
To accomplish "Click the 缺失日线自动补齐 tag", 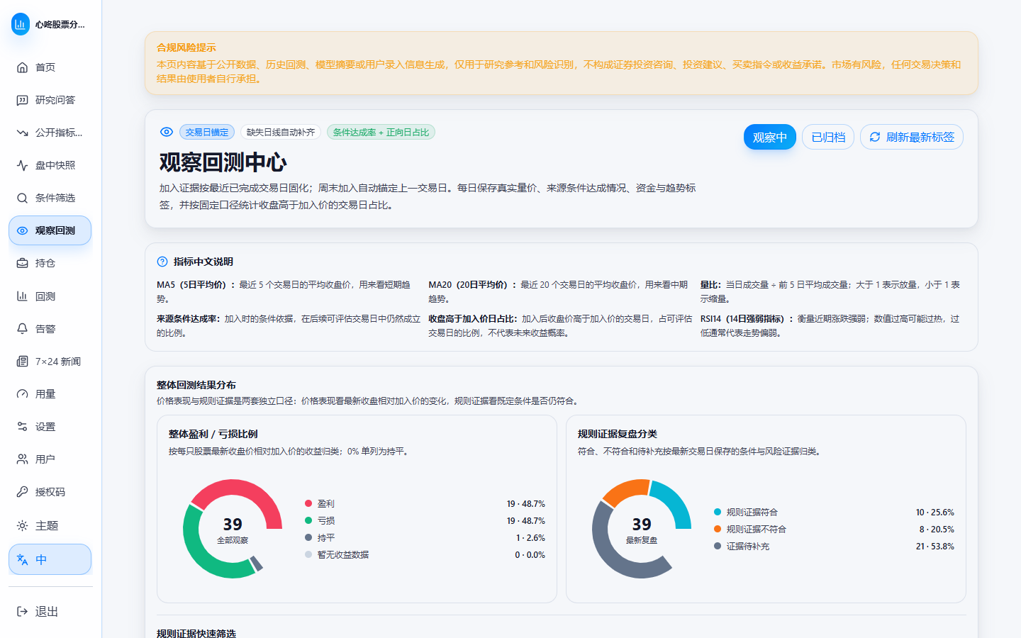I will pyautogui.click(x=281, y=133).
